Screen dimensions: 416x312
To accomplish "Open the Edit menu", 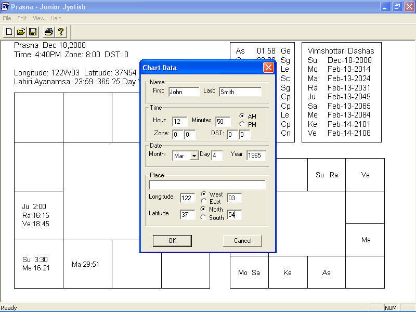I will pyautogui.click(x=22, y=18).
